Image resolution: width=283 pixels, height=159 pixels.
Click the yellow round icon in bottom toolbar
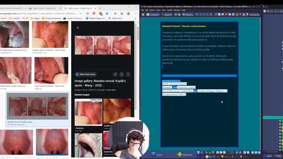[222, 156]
